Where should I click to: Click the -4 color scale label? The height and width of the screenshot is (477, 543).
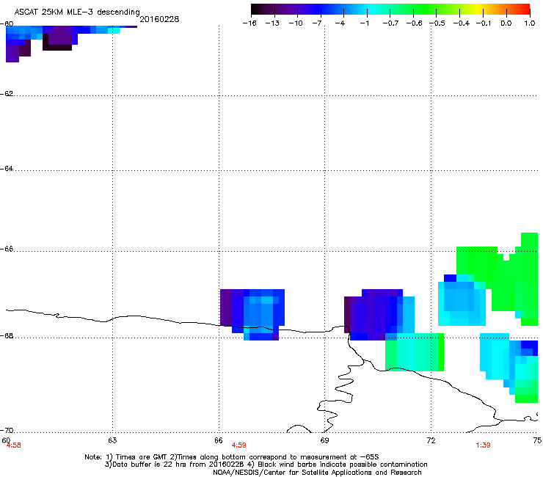tap(340, 23)
